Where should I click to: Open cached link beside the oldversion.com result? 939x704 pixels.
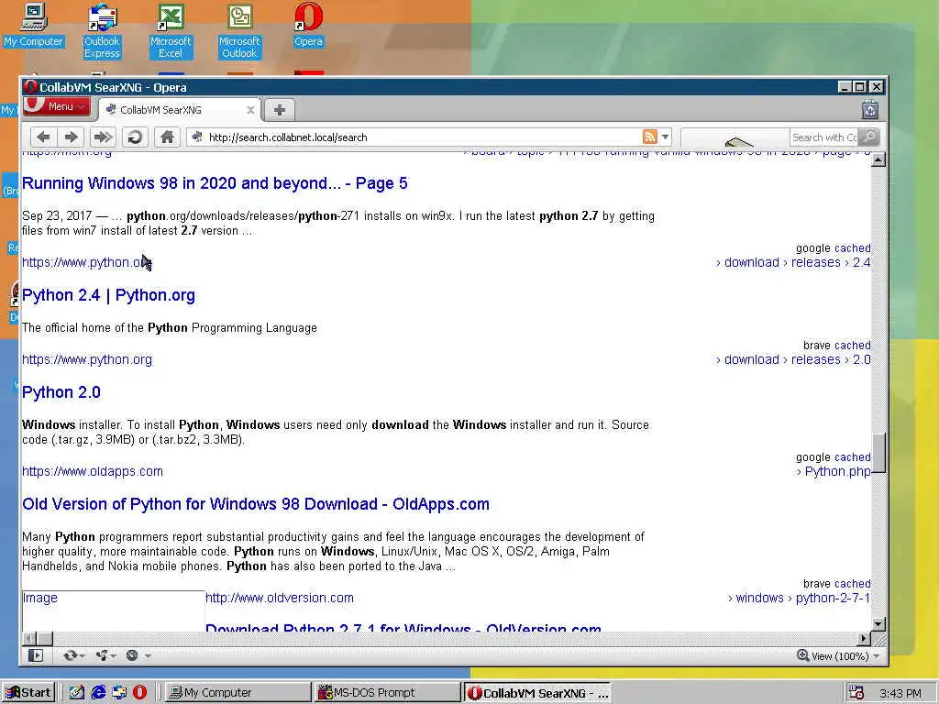[x=854, y=584]
